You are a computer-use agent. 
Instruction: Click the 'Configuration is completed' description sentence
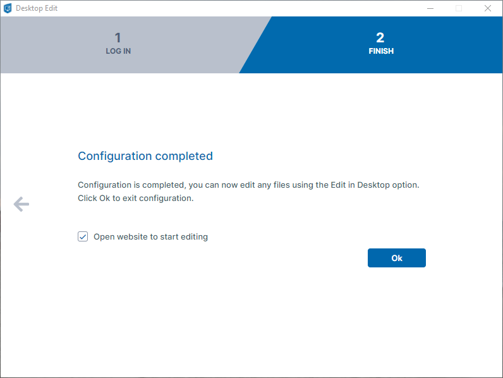[x=248, y=185]
